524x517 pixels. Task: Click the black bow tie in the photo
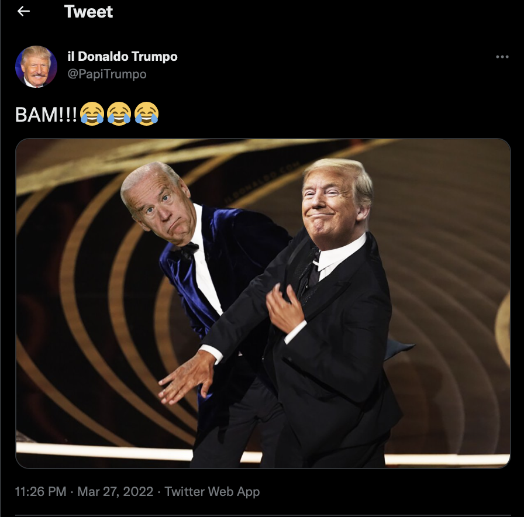pyautogui.click(x=189, y=250)
